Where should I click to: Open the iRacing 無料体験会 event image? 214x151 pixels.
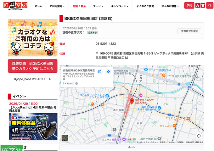pos(33,126)
